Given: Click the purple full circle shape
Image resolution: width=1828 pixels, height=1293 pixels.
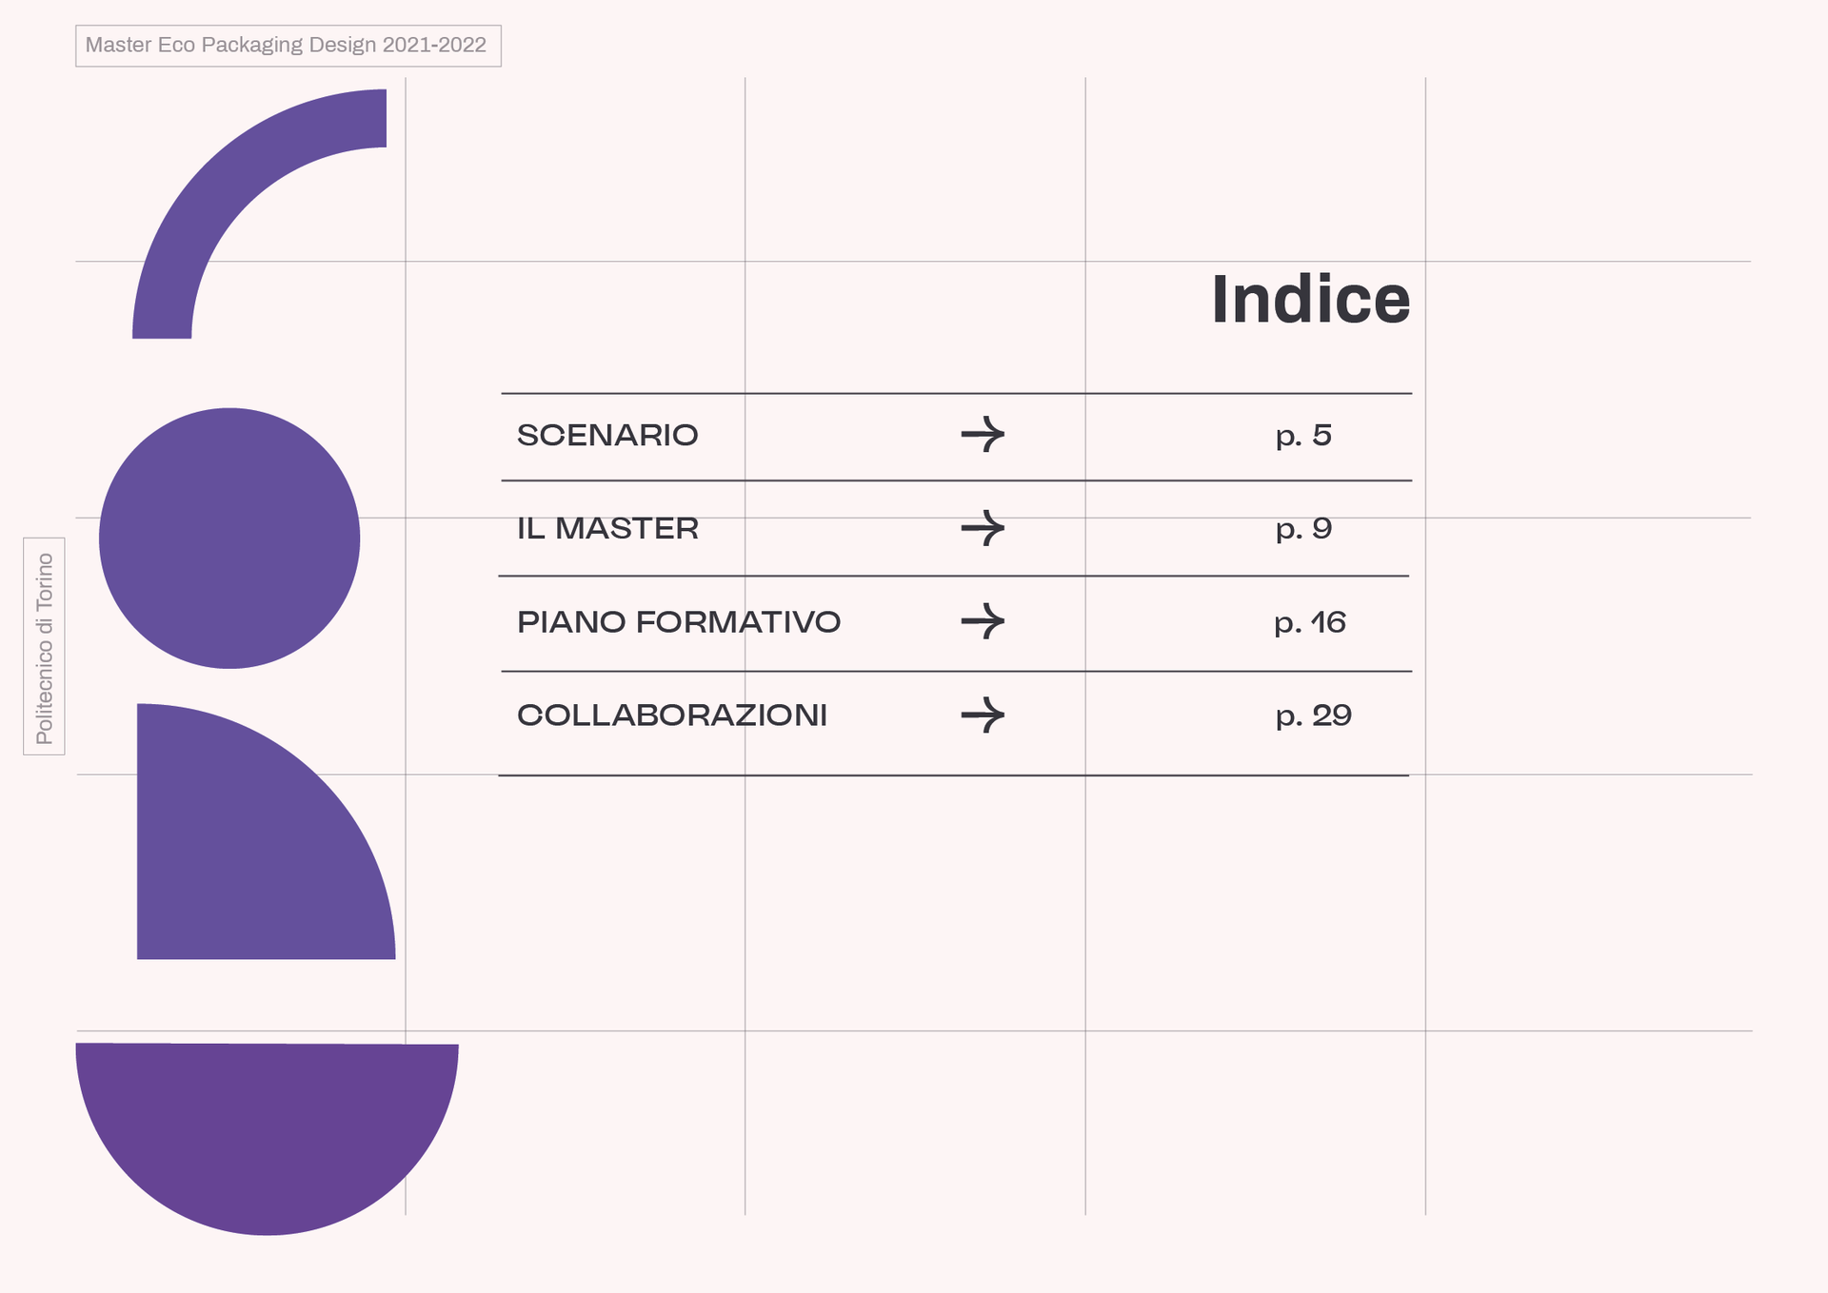Looking at the screenshot, I should pos(229,539).
